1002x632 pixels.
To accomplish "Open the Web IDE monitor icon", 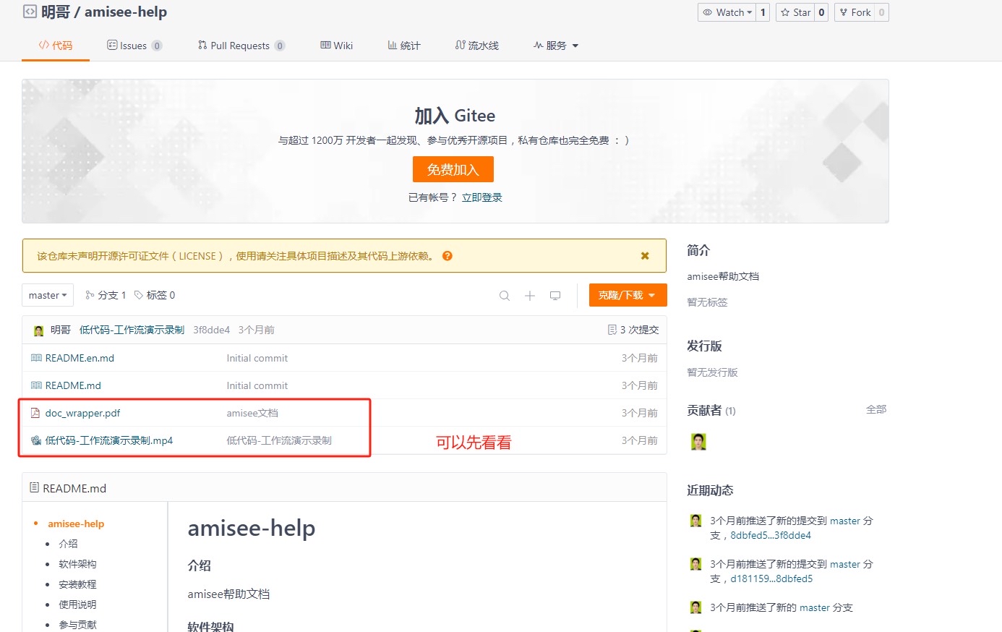I will [555, 295].
